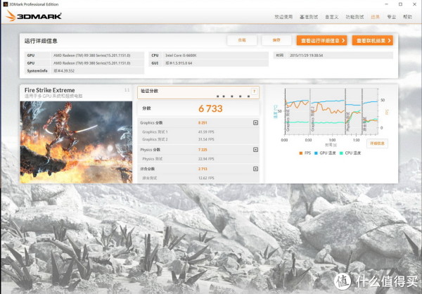Click the orange FPS legend square
The width and height of the screenshot is (422, 294).
(x=301, y=153)
